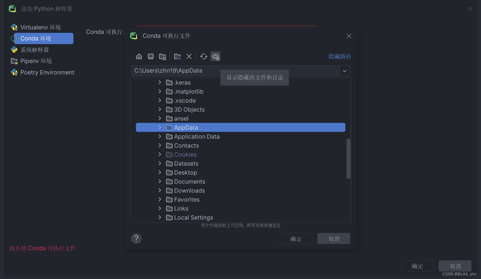Expand the Documents folder chevron

coord(160,181)
